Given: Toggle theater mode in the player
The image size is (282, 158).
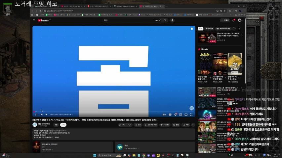Looking at the screenshot, I should (186, 115).
